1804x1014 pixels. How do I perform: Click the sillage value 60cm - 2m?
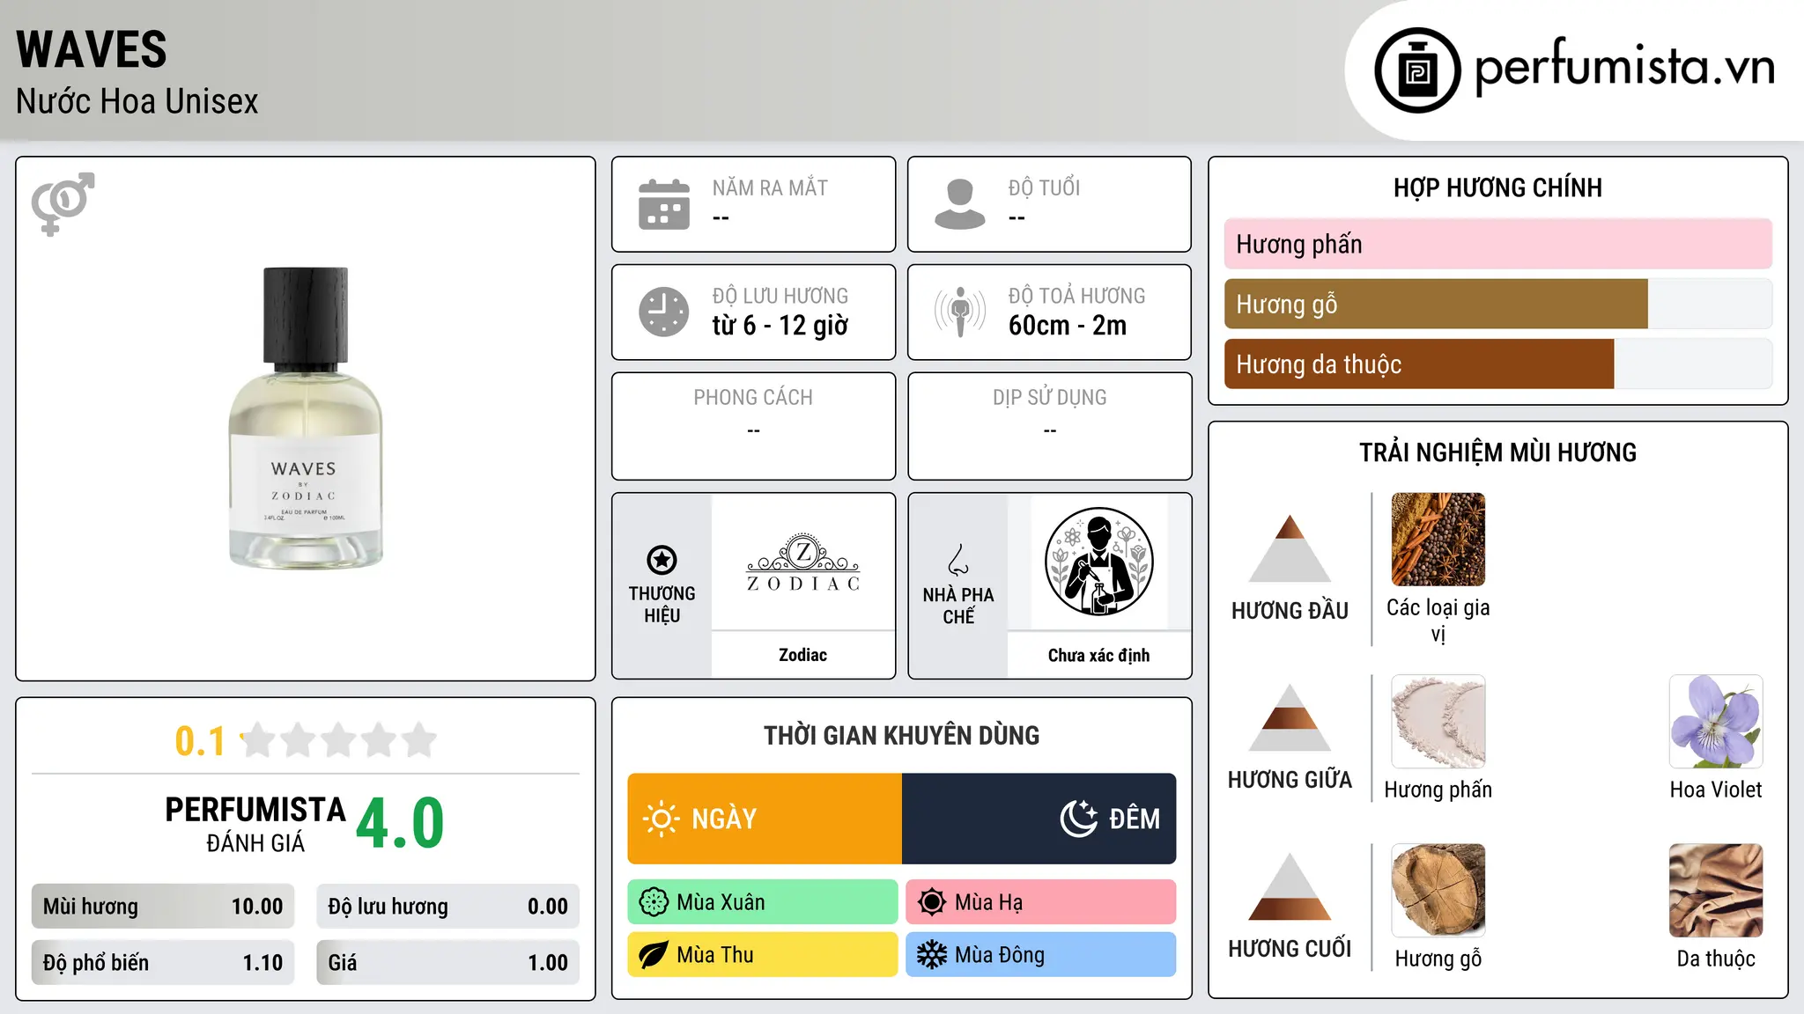pyautogui.click(x=1068, y=326)
